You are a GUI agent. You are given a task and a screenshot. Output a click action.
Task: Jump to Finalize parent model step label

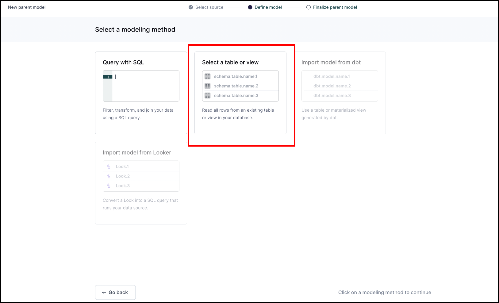(x=335, y=7)
